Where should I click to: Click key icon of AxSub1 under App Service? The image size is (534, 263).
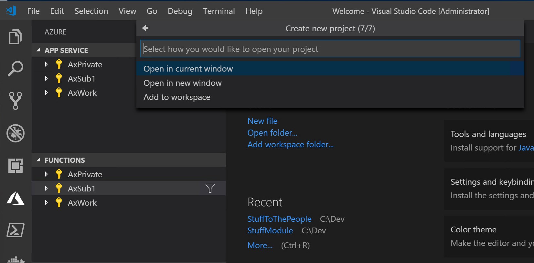[59, 78]
